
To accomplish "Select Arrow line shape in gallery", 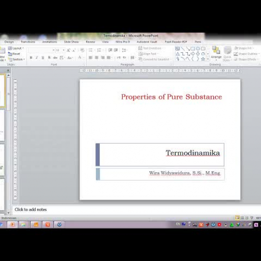I will point(188,49).
